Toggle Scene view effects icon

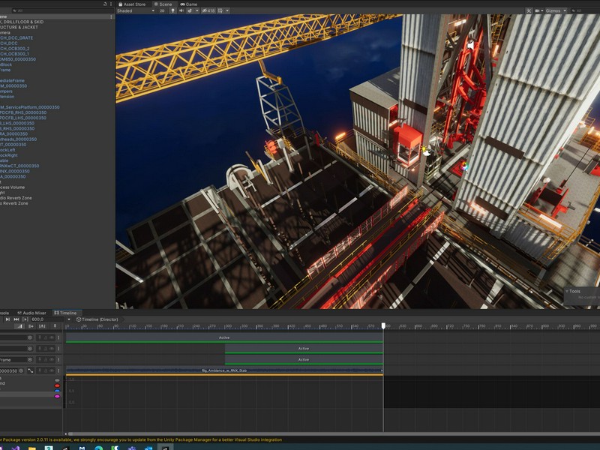coord(190,10)
